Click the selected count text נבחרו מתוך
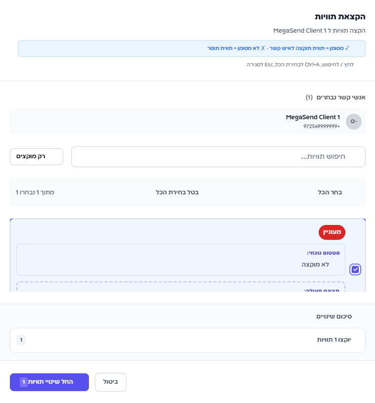Image resolution: width=375 pixels, height=403 pixels. coord(35,192)
